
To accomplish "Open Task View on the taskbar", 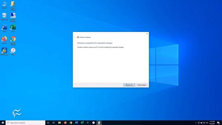I will [54, 123].
